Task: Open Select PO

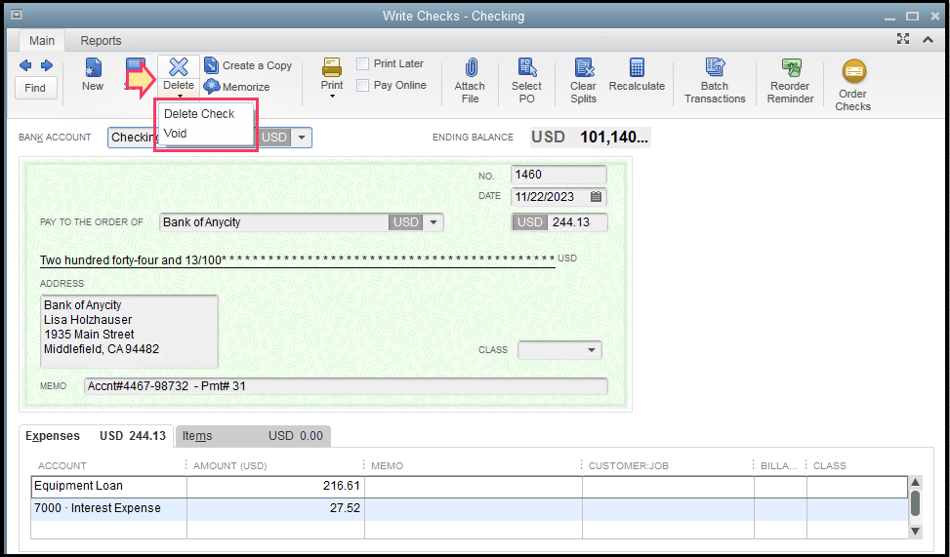Action: click(526, 81)
